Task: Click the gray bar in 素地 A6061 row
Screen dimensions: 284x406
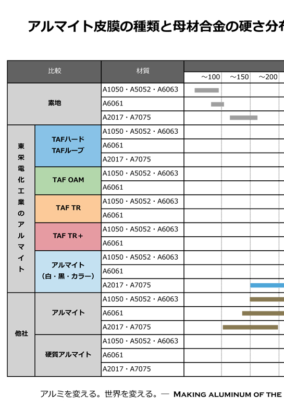Action: click(x=217, y=104)
